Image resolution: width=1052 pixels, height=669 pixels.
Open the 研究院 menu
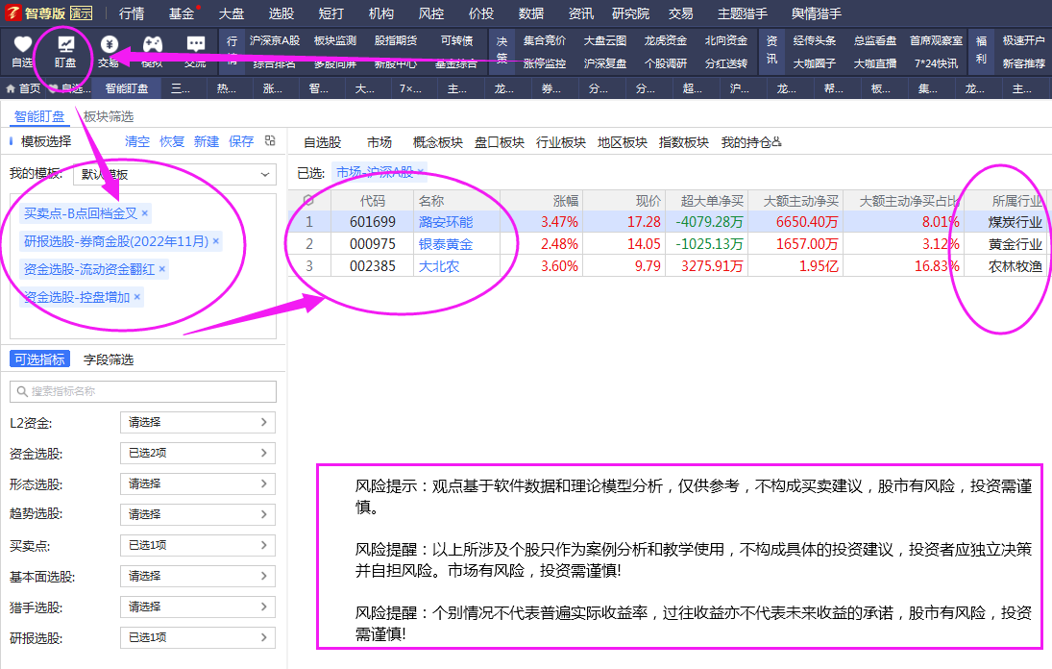630,13
